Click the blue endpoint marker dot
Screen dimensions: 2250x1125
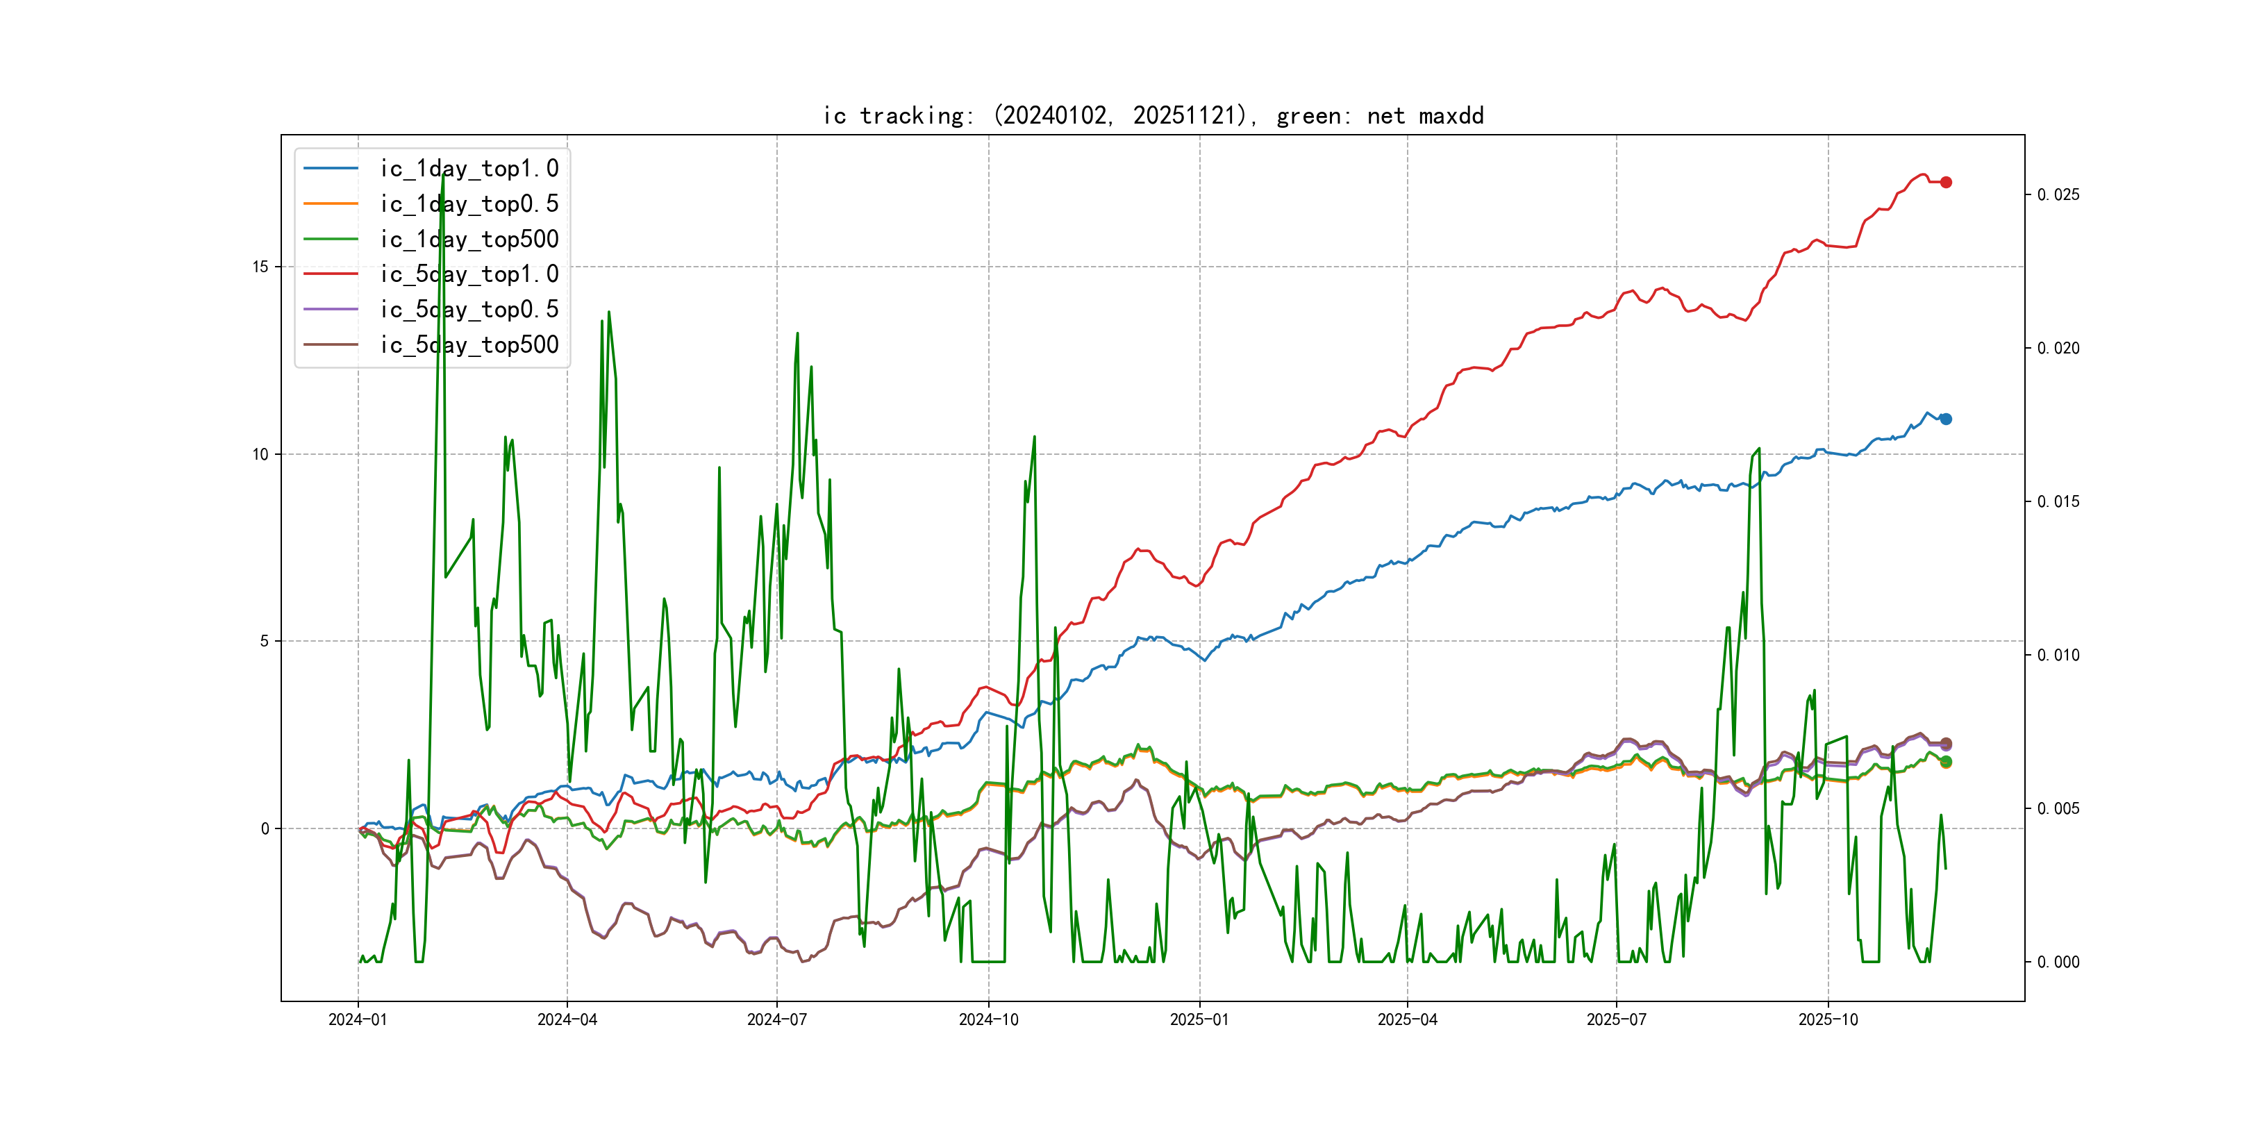click(1946, 419)
